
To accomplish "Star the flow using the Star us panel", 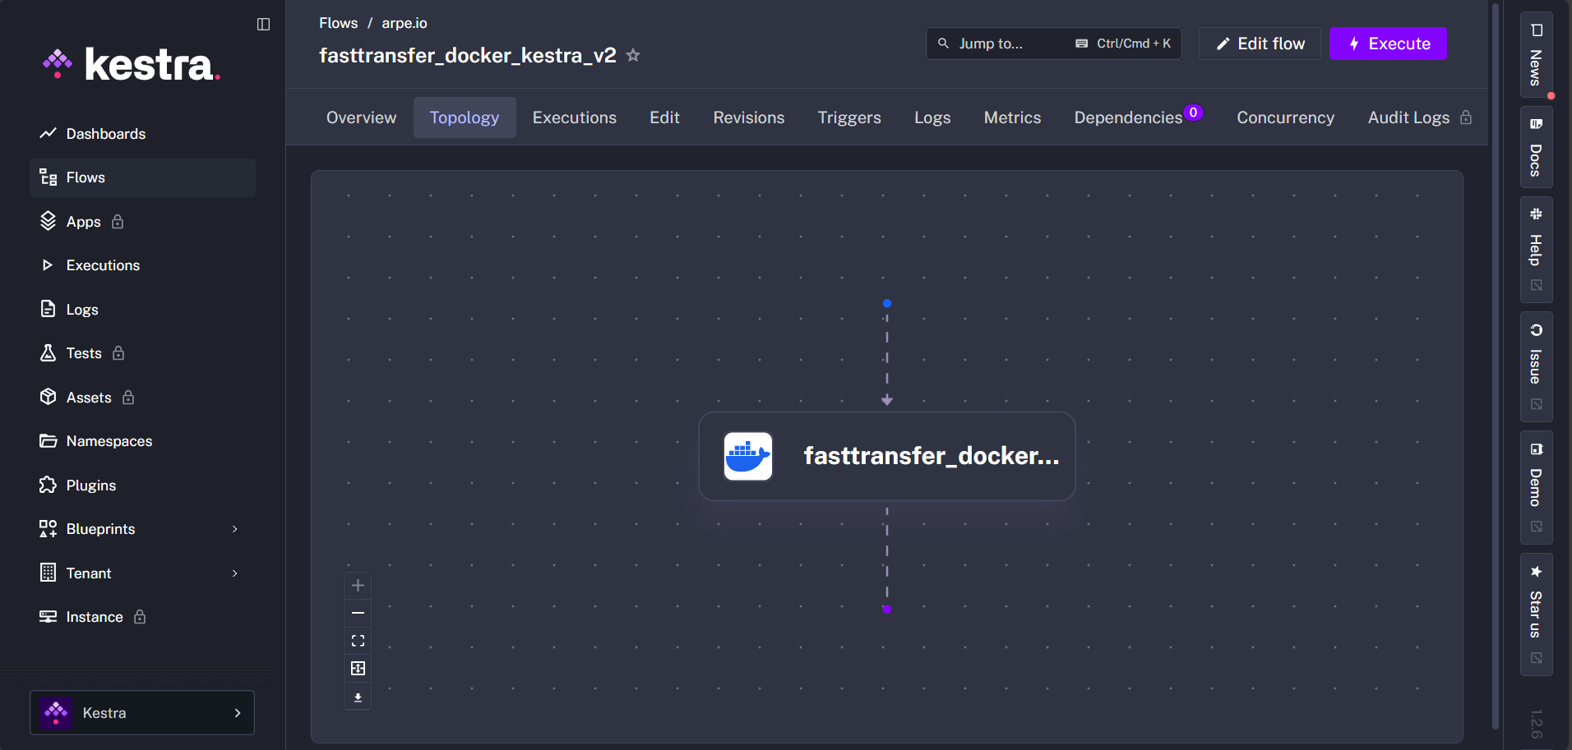I will (1536, 612).
